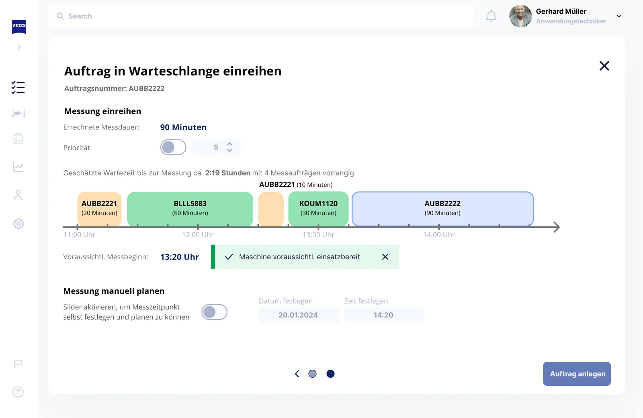Screen dimensions: 643x418
Task: Expand the sidebar with the chevron arrow
Action: click(x=19, y=47)
